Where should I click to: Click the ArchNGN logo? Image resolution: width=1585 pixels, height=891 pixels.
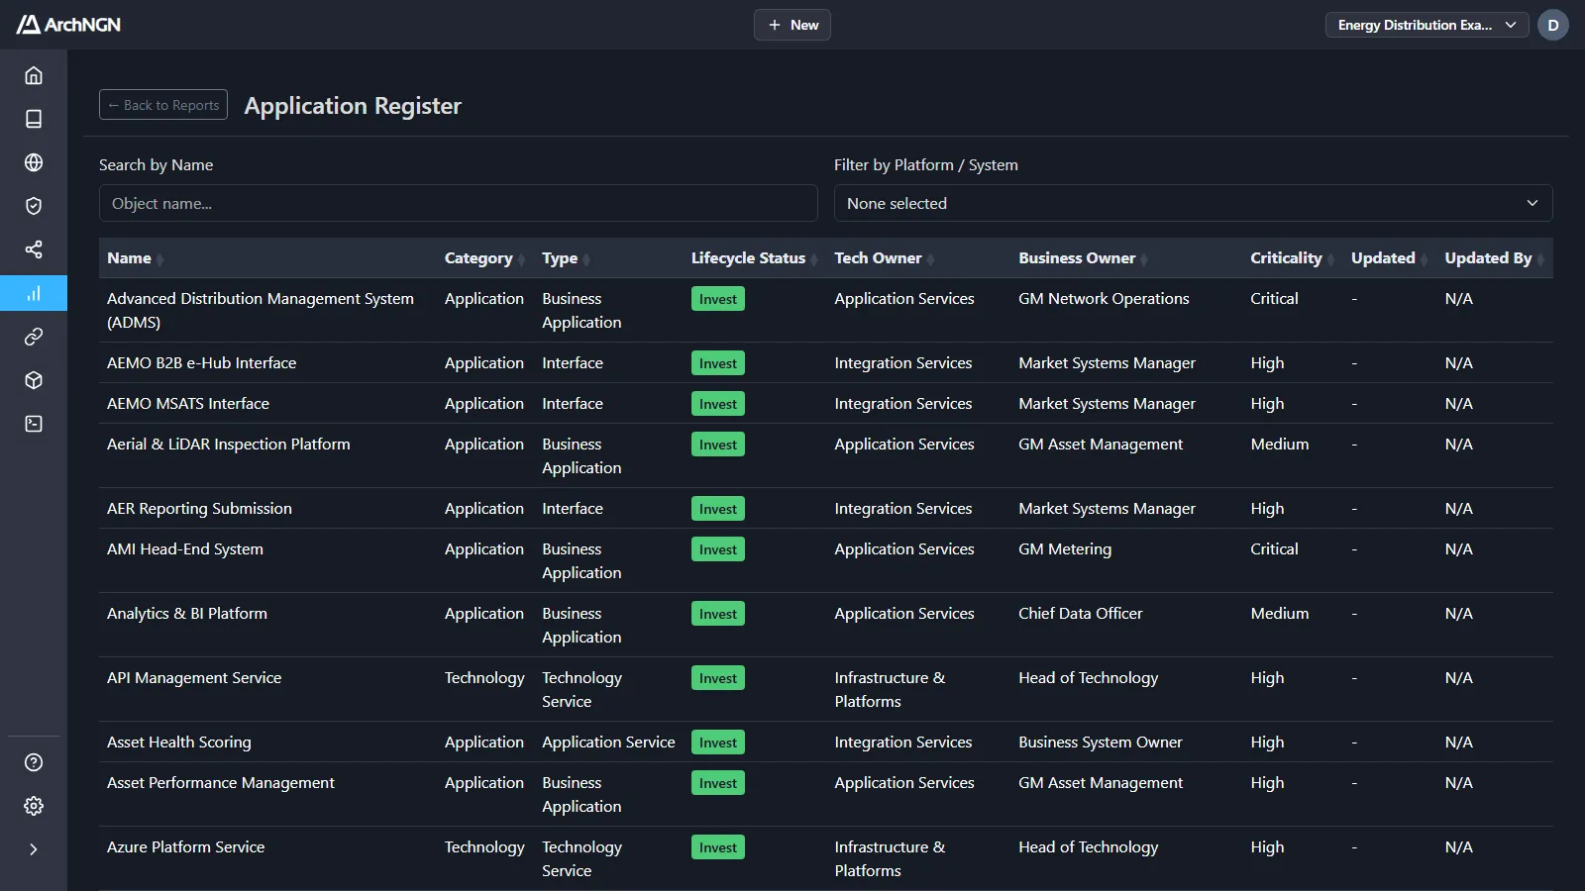pos(68,25)
